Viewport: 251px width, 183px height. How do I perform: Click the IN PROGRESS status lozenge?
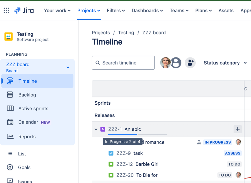[218, 142]
